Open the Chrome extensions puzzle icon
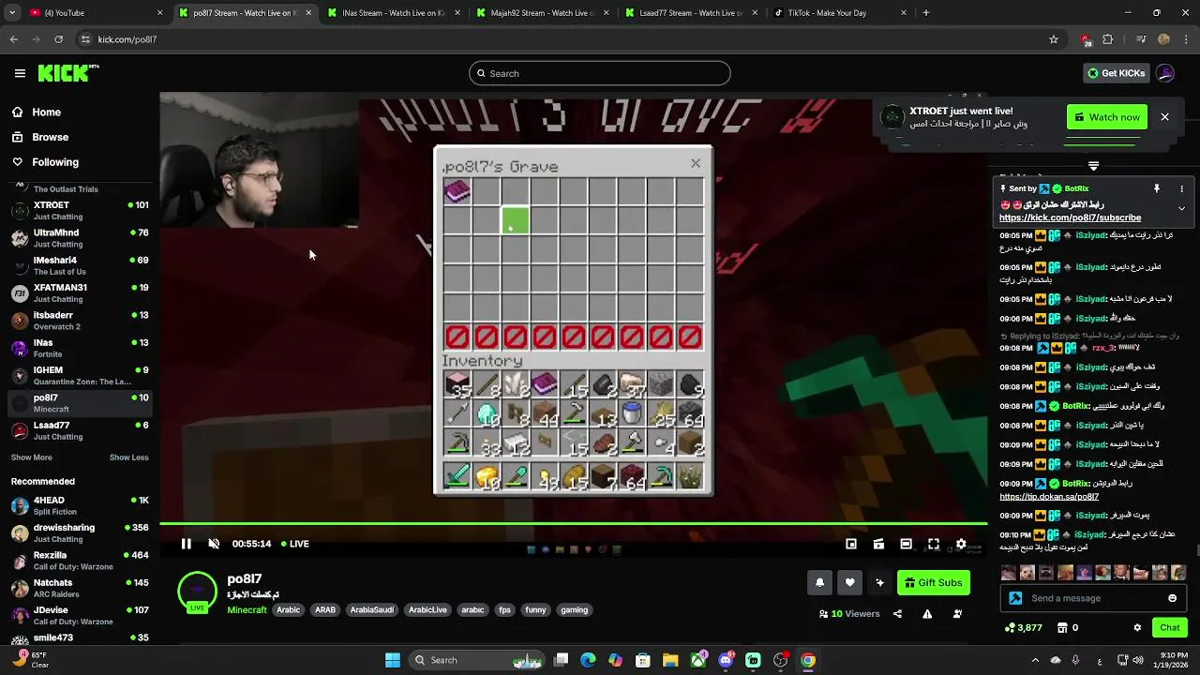The image size is (1200, 675). [x=1108, y=39]
